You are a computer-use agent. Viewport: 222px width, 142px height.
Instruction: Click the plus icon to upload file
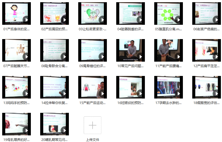pos(93,125)
